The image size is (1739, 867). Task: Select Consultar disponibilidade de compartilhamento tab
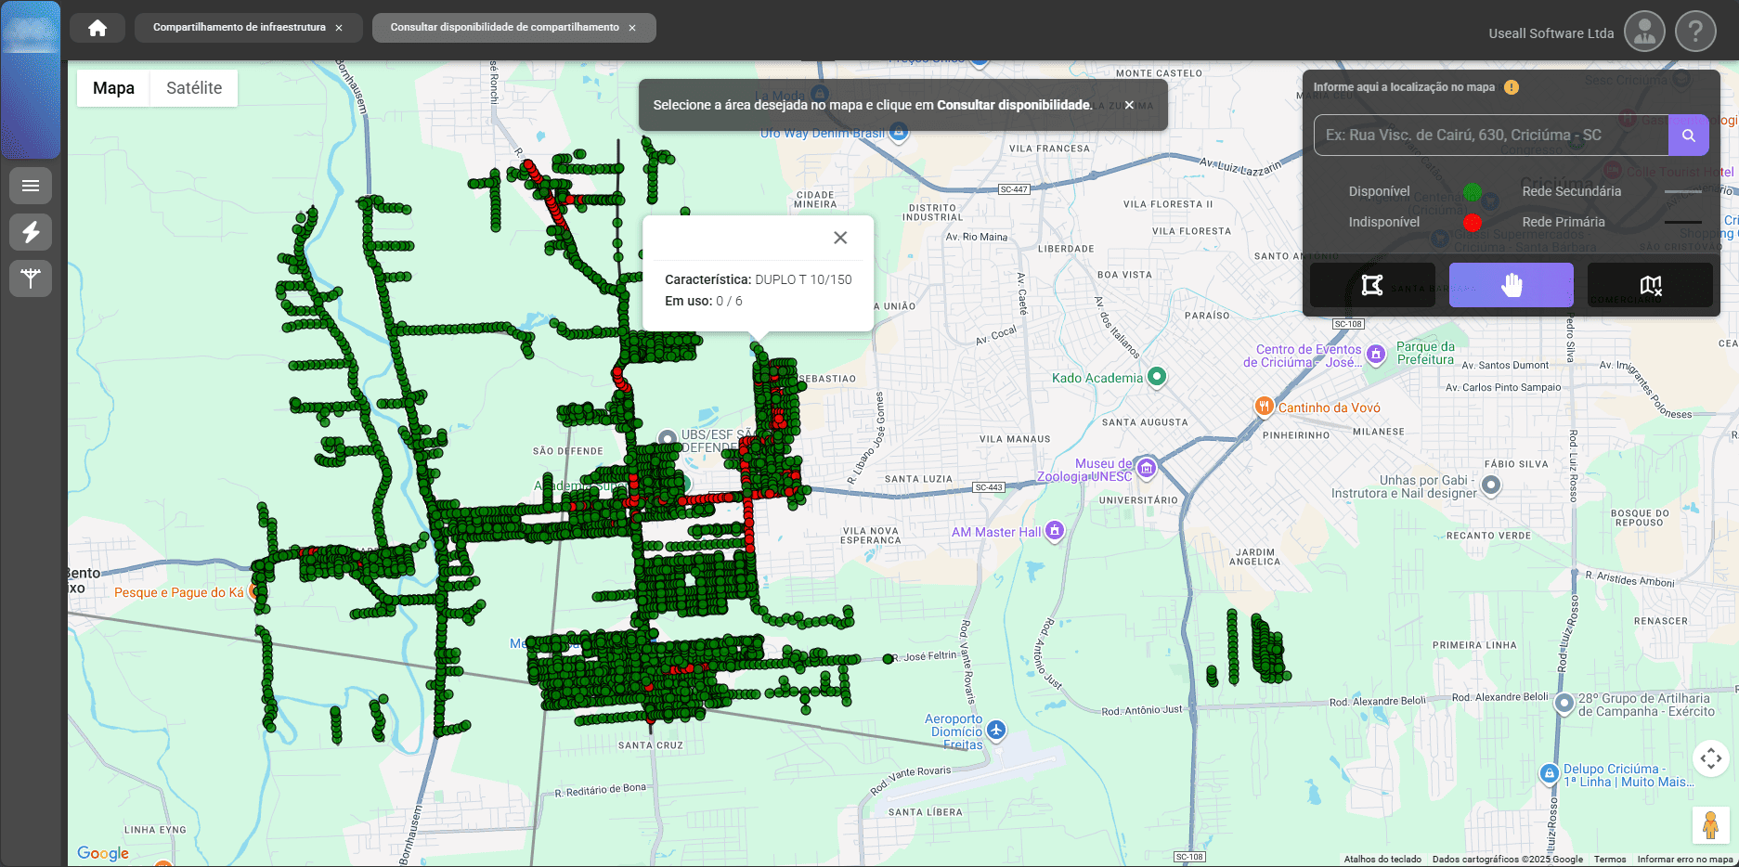tap(504, 28)
